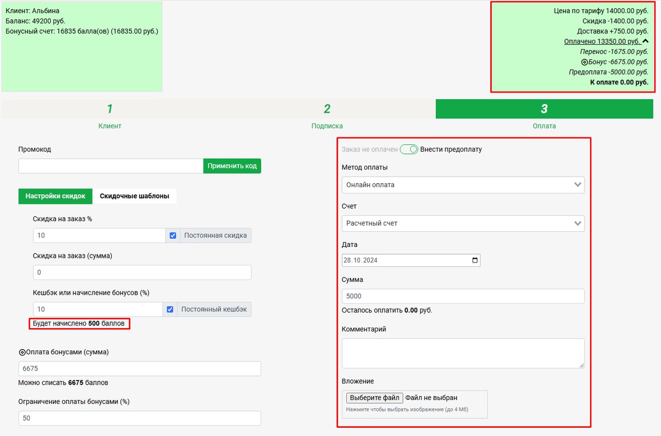The height and width of the screenshot is (436, 661).
Task: Click the chevron icon beside Оплачено 13350.00
Action: (x=645, y=41)
